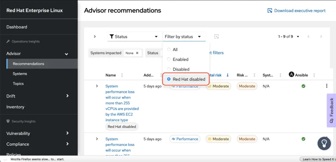Click the lightbulb help button
The height and width of the screenshot is (162, 336).
(324, 144)
